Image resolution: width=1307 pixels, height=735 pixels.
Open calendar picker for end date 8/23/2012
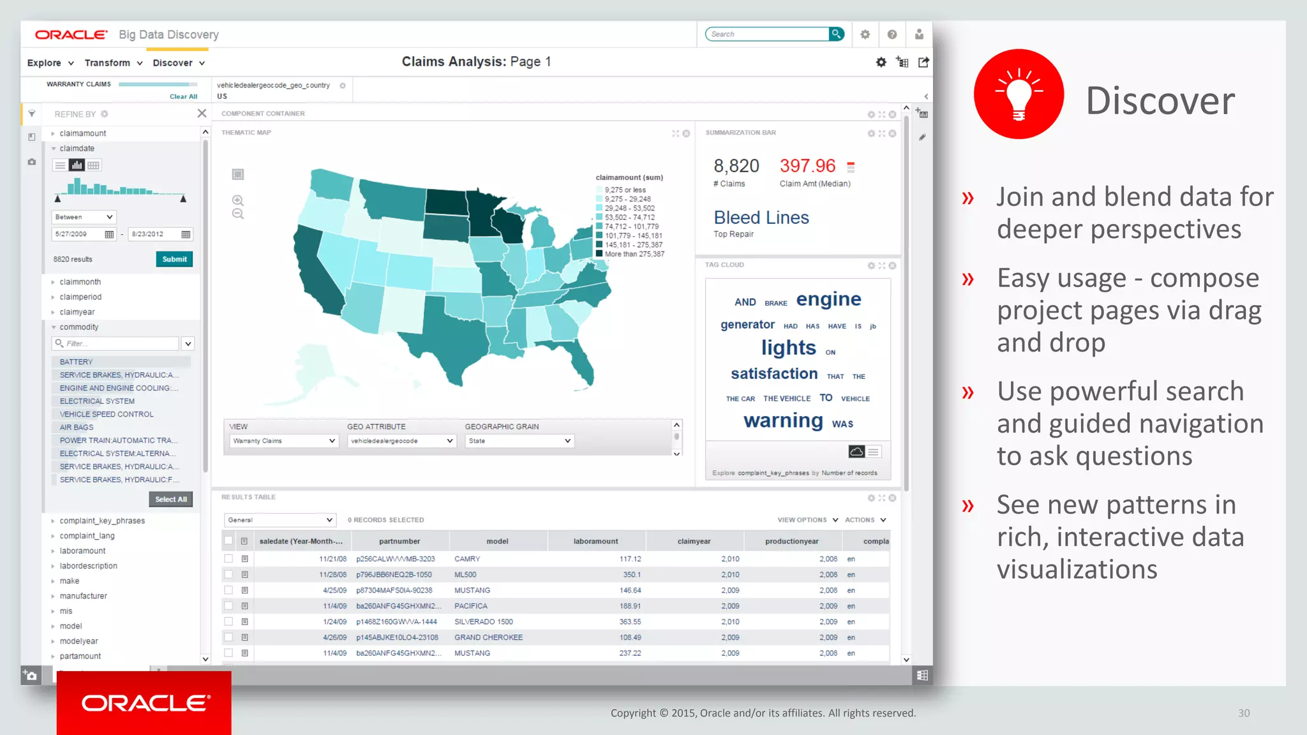[x=186, y=234]
